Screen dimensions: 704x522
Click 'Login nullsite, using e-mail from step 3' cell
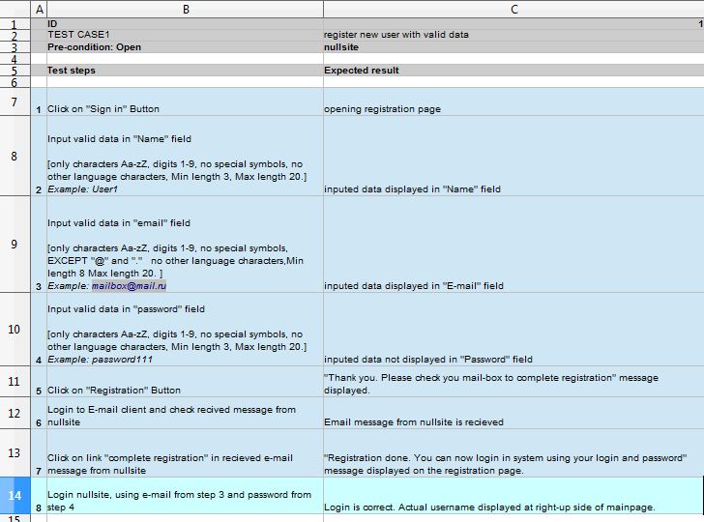pos(185,496)
